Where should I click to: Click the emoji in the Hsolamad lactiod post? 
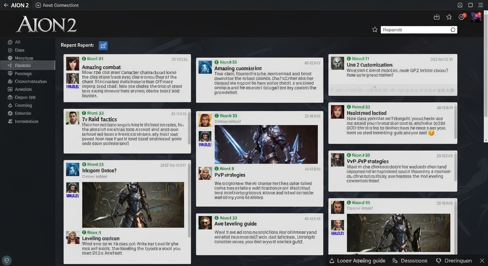tap(431, 133)
